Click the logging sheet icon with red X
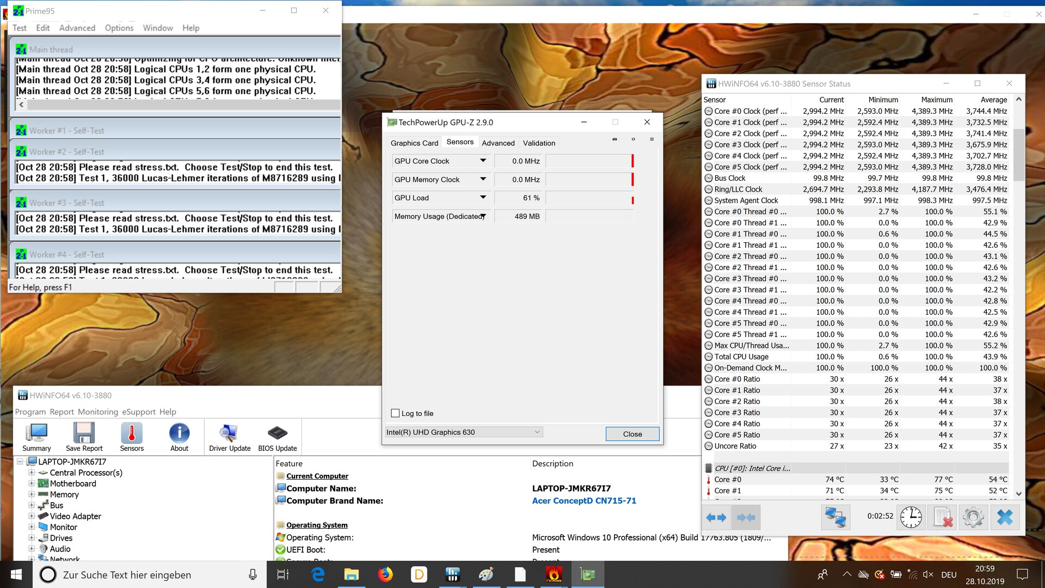Screen dimensions: 1045x588 point(942,517)
